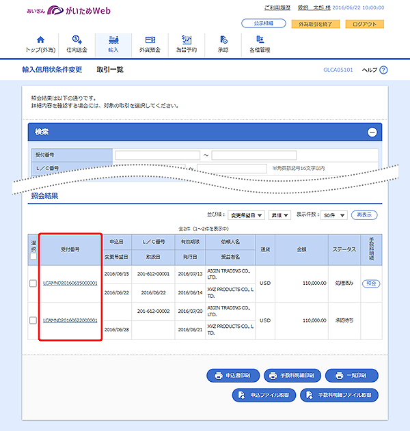410x431 pixels.
Task: Click the expiry date cell 2016/07/20
Action: [x=190, y=311]
